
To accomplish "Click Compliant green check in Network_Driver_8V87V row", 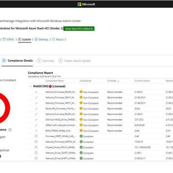I will point(81,158).
